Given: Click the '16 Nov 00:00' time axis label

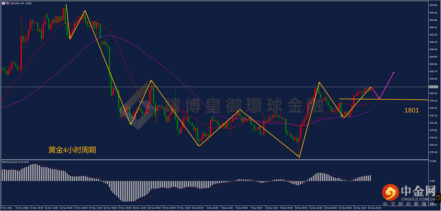Looking at the screenshot, I should 66,208.
